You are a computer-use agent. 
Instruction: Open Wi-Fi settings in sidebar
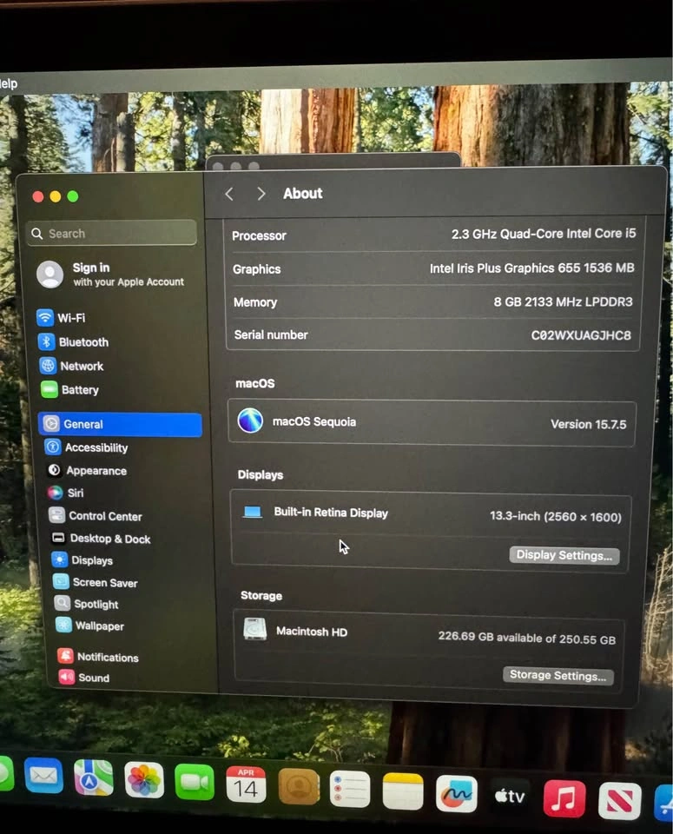coord(61,318)
